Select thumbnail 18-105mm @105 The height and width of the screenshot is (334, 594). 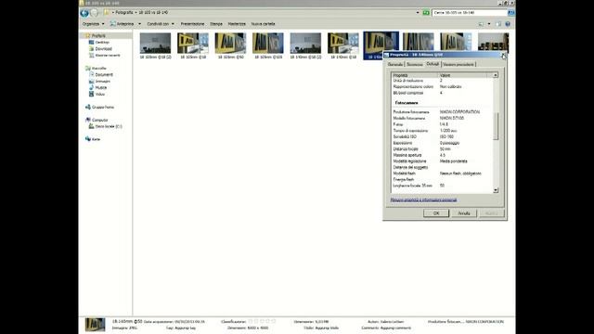(x=268, y=45)
